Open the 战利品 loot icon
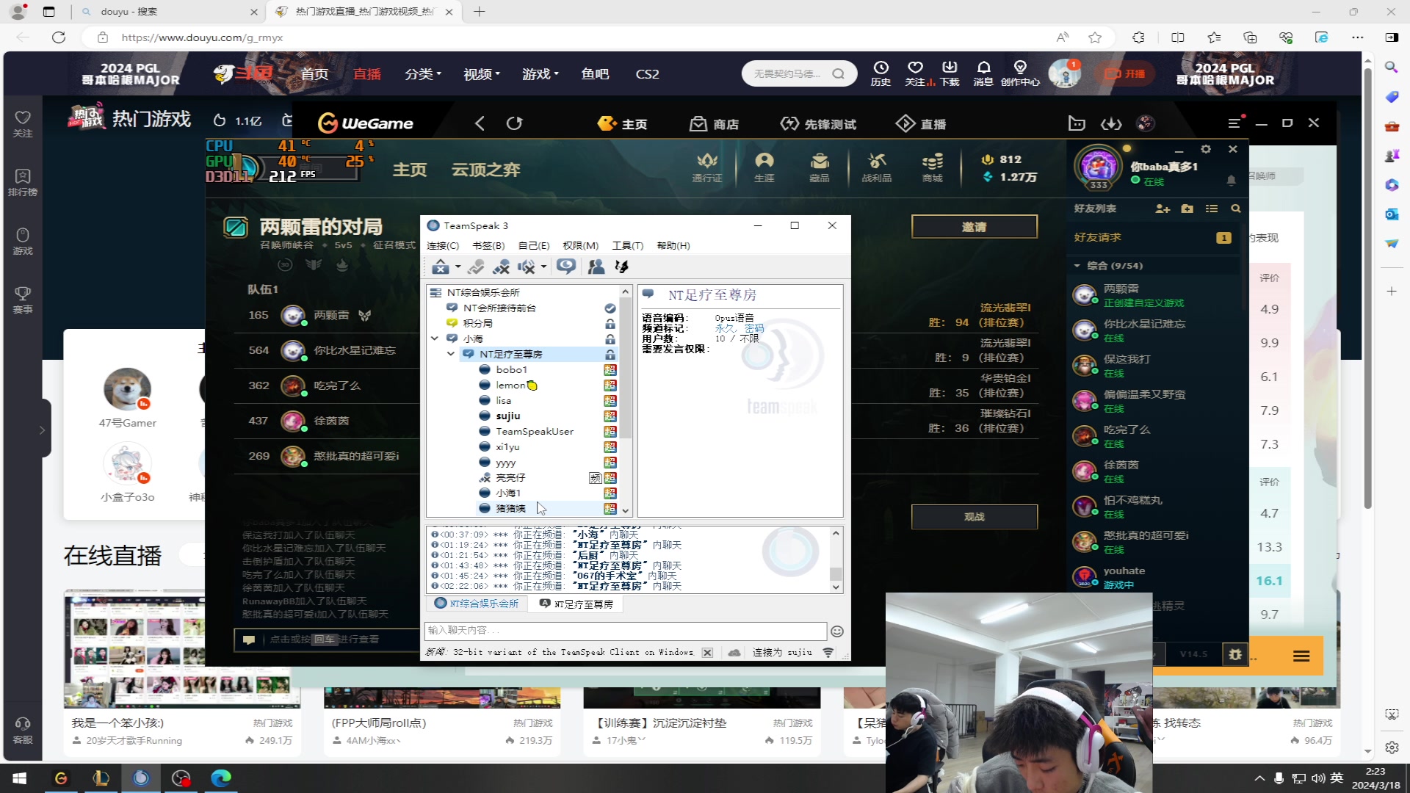The image size is (1410, 793). 877,167
